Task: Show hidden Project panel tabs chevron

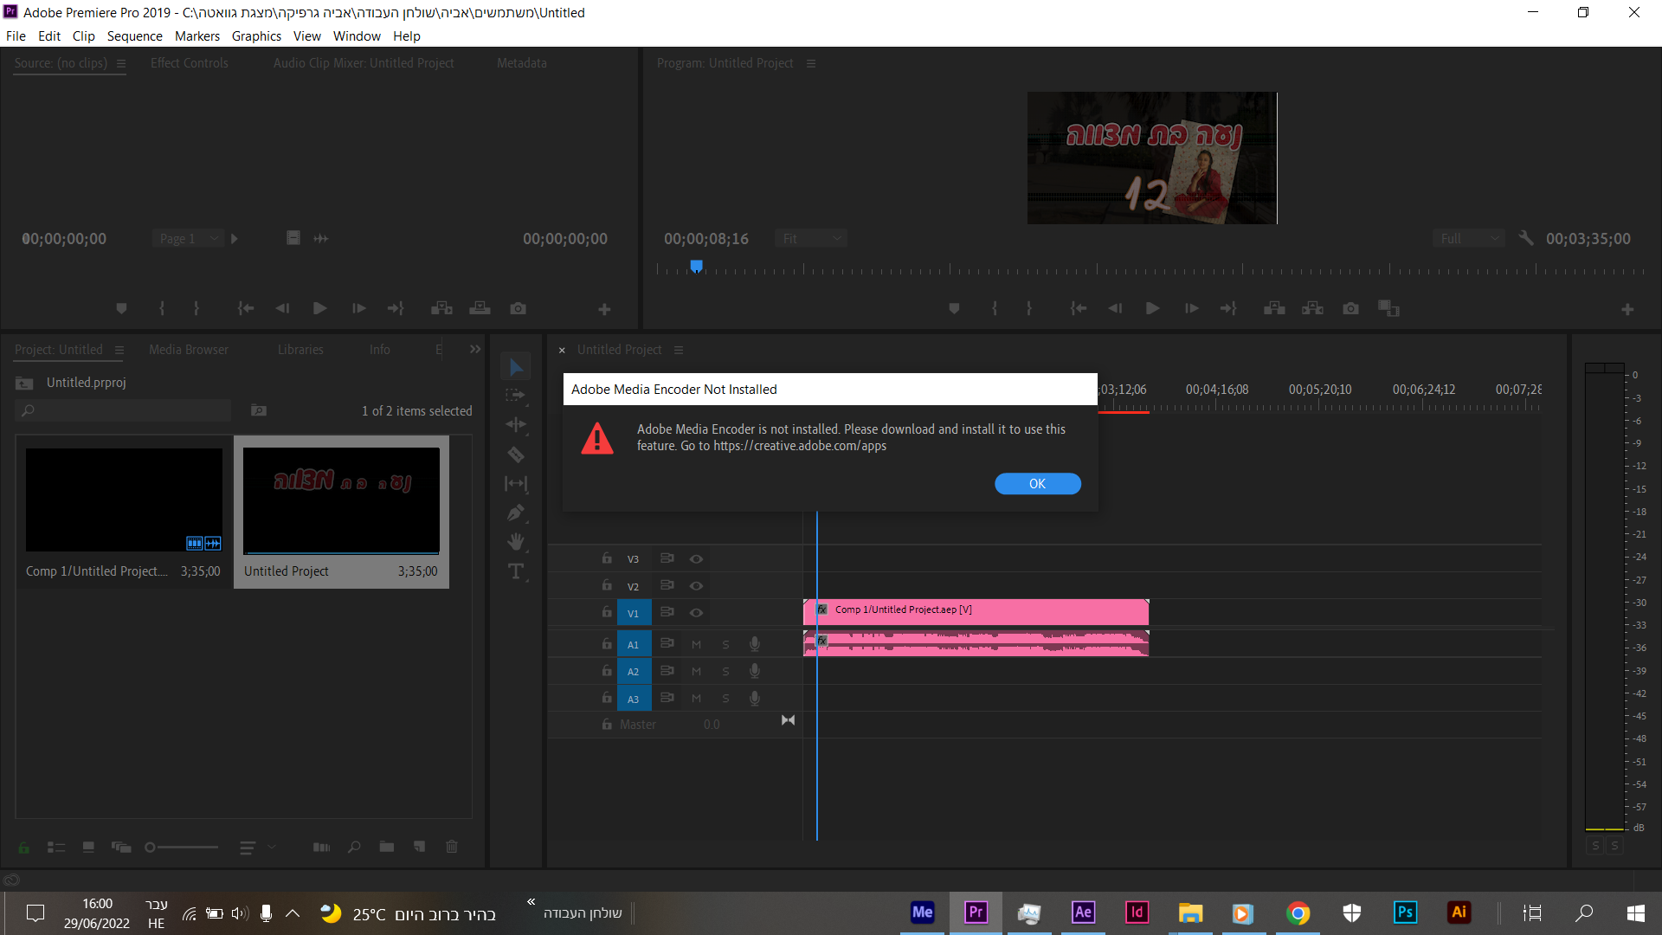Action: coord(475,349)
